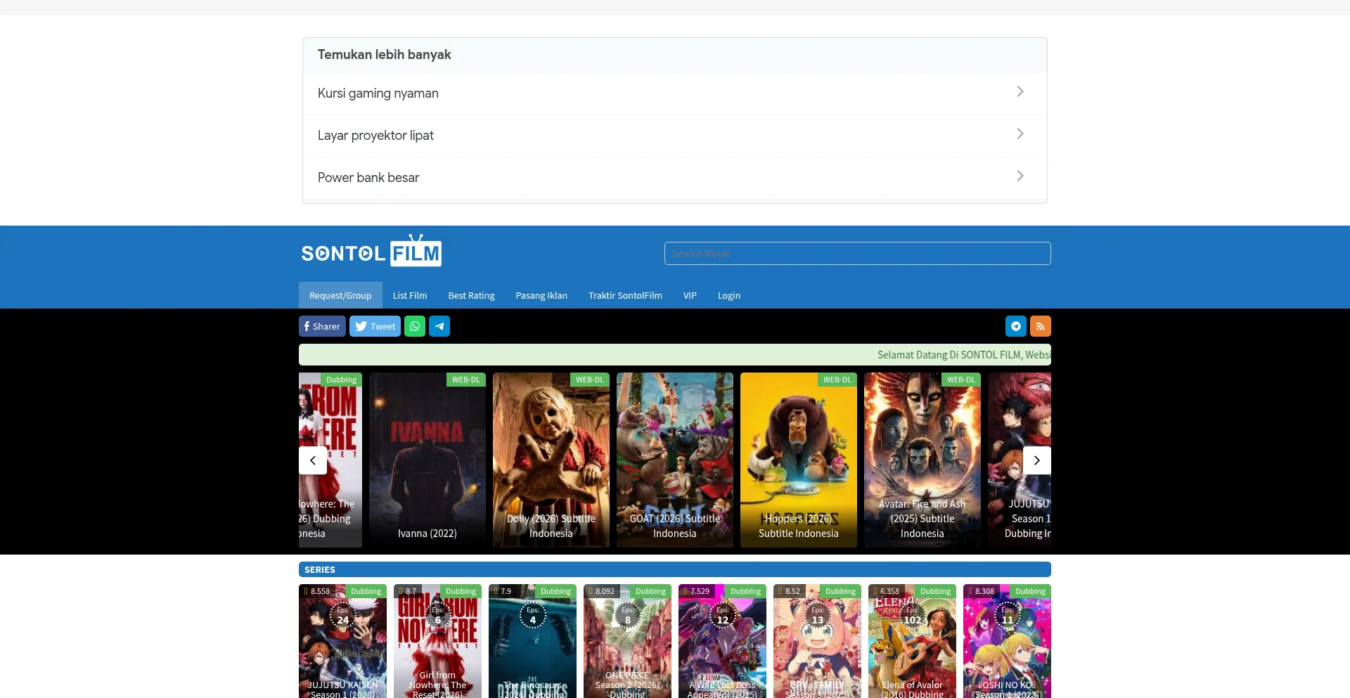The height and width of the screenshot is (698, 1350).
Task: Click the Eps 12 episode badge
Action: 722,616
